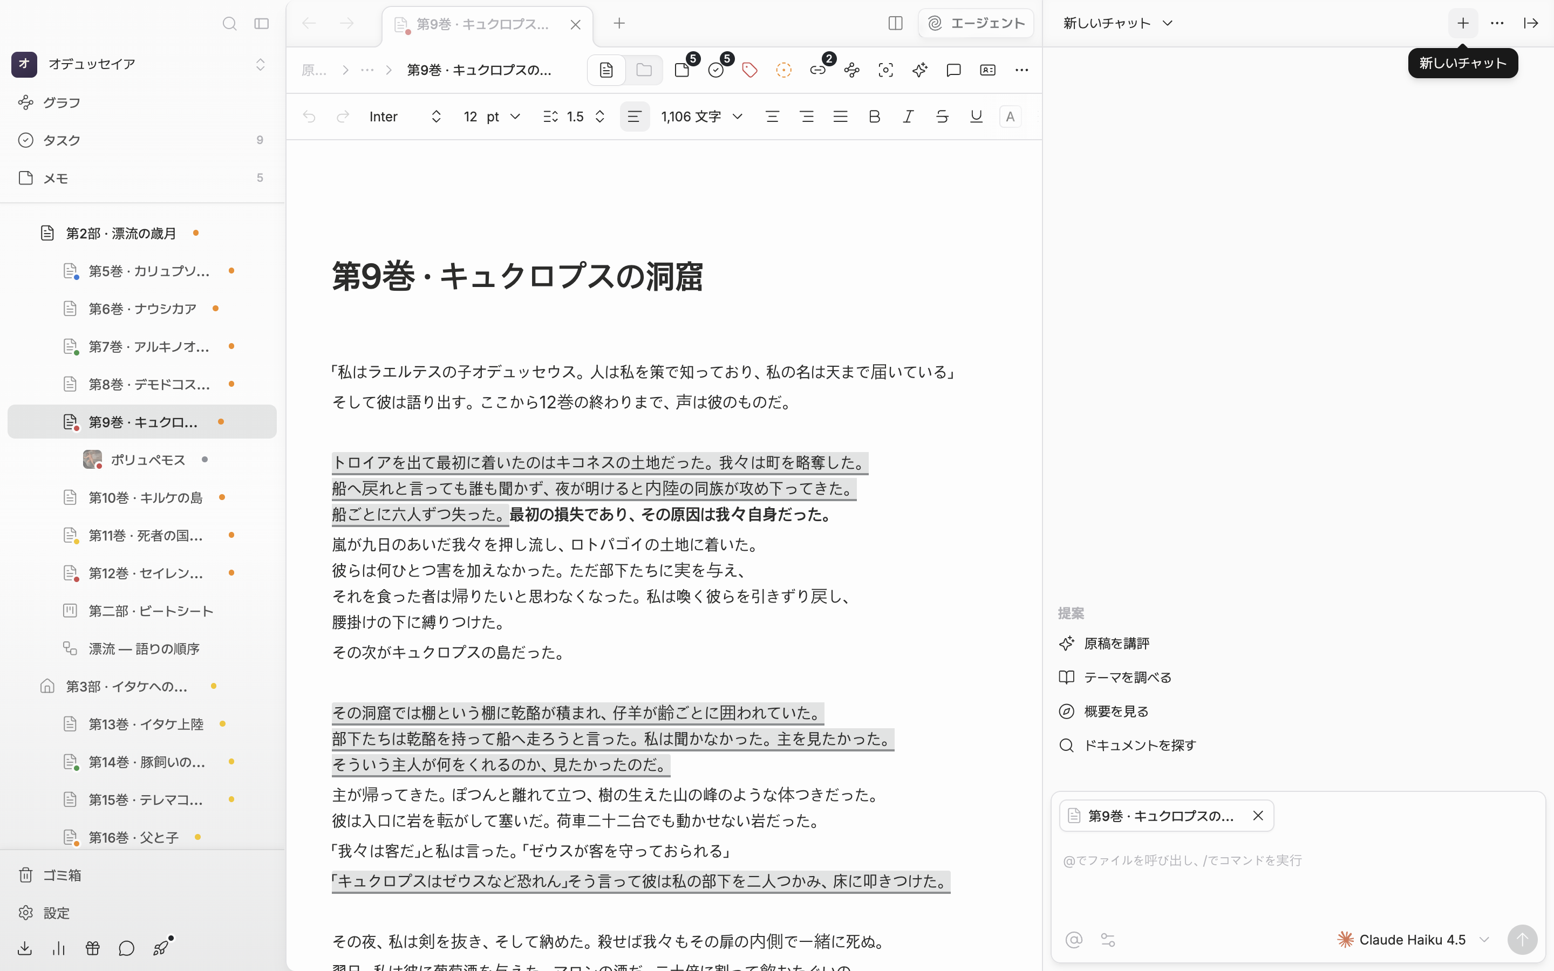Click the rocket icon at sidebar bottom
The height and width of the screenshot is (971, 1554).
[161, 947]
